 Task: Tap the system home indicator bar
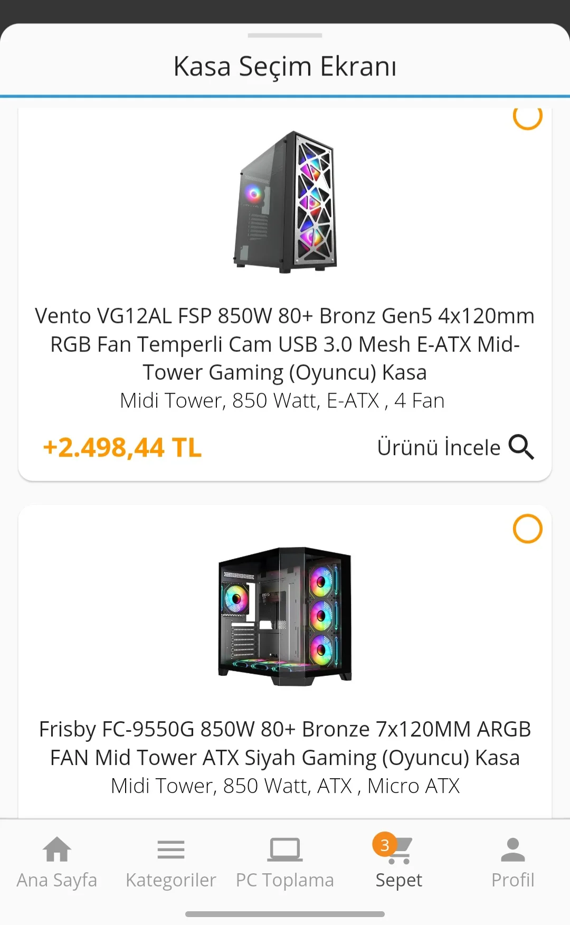point(285,914)
